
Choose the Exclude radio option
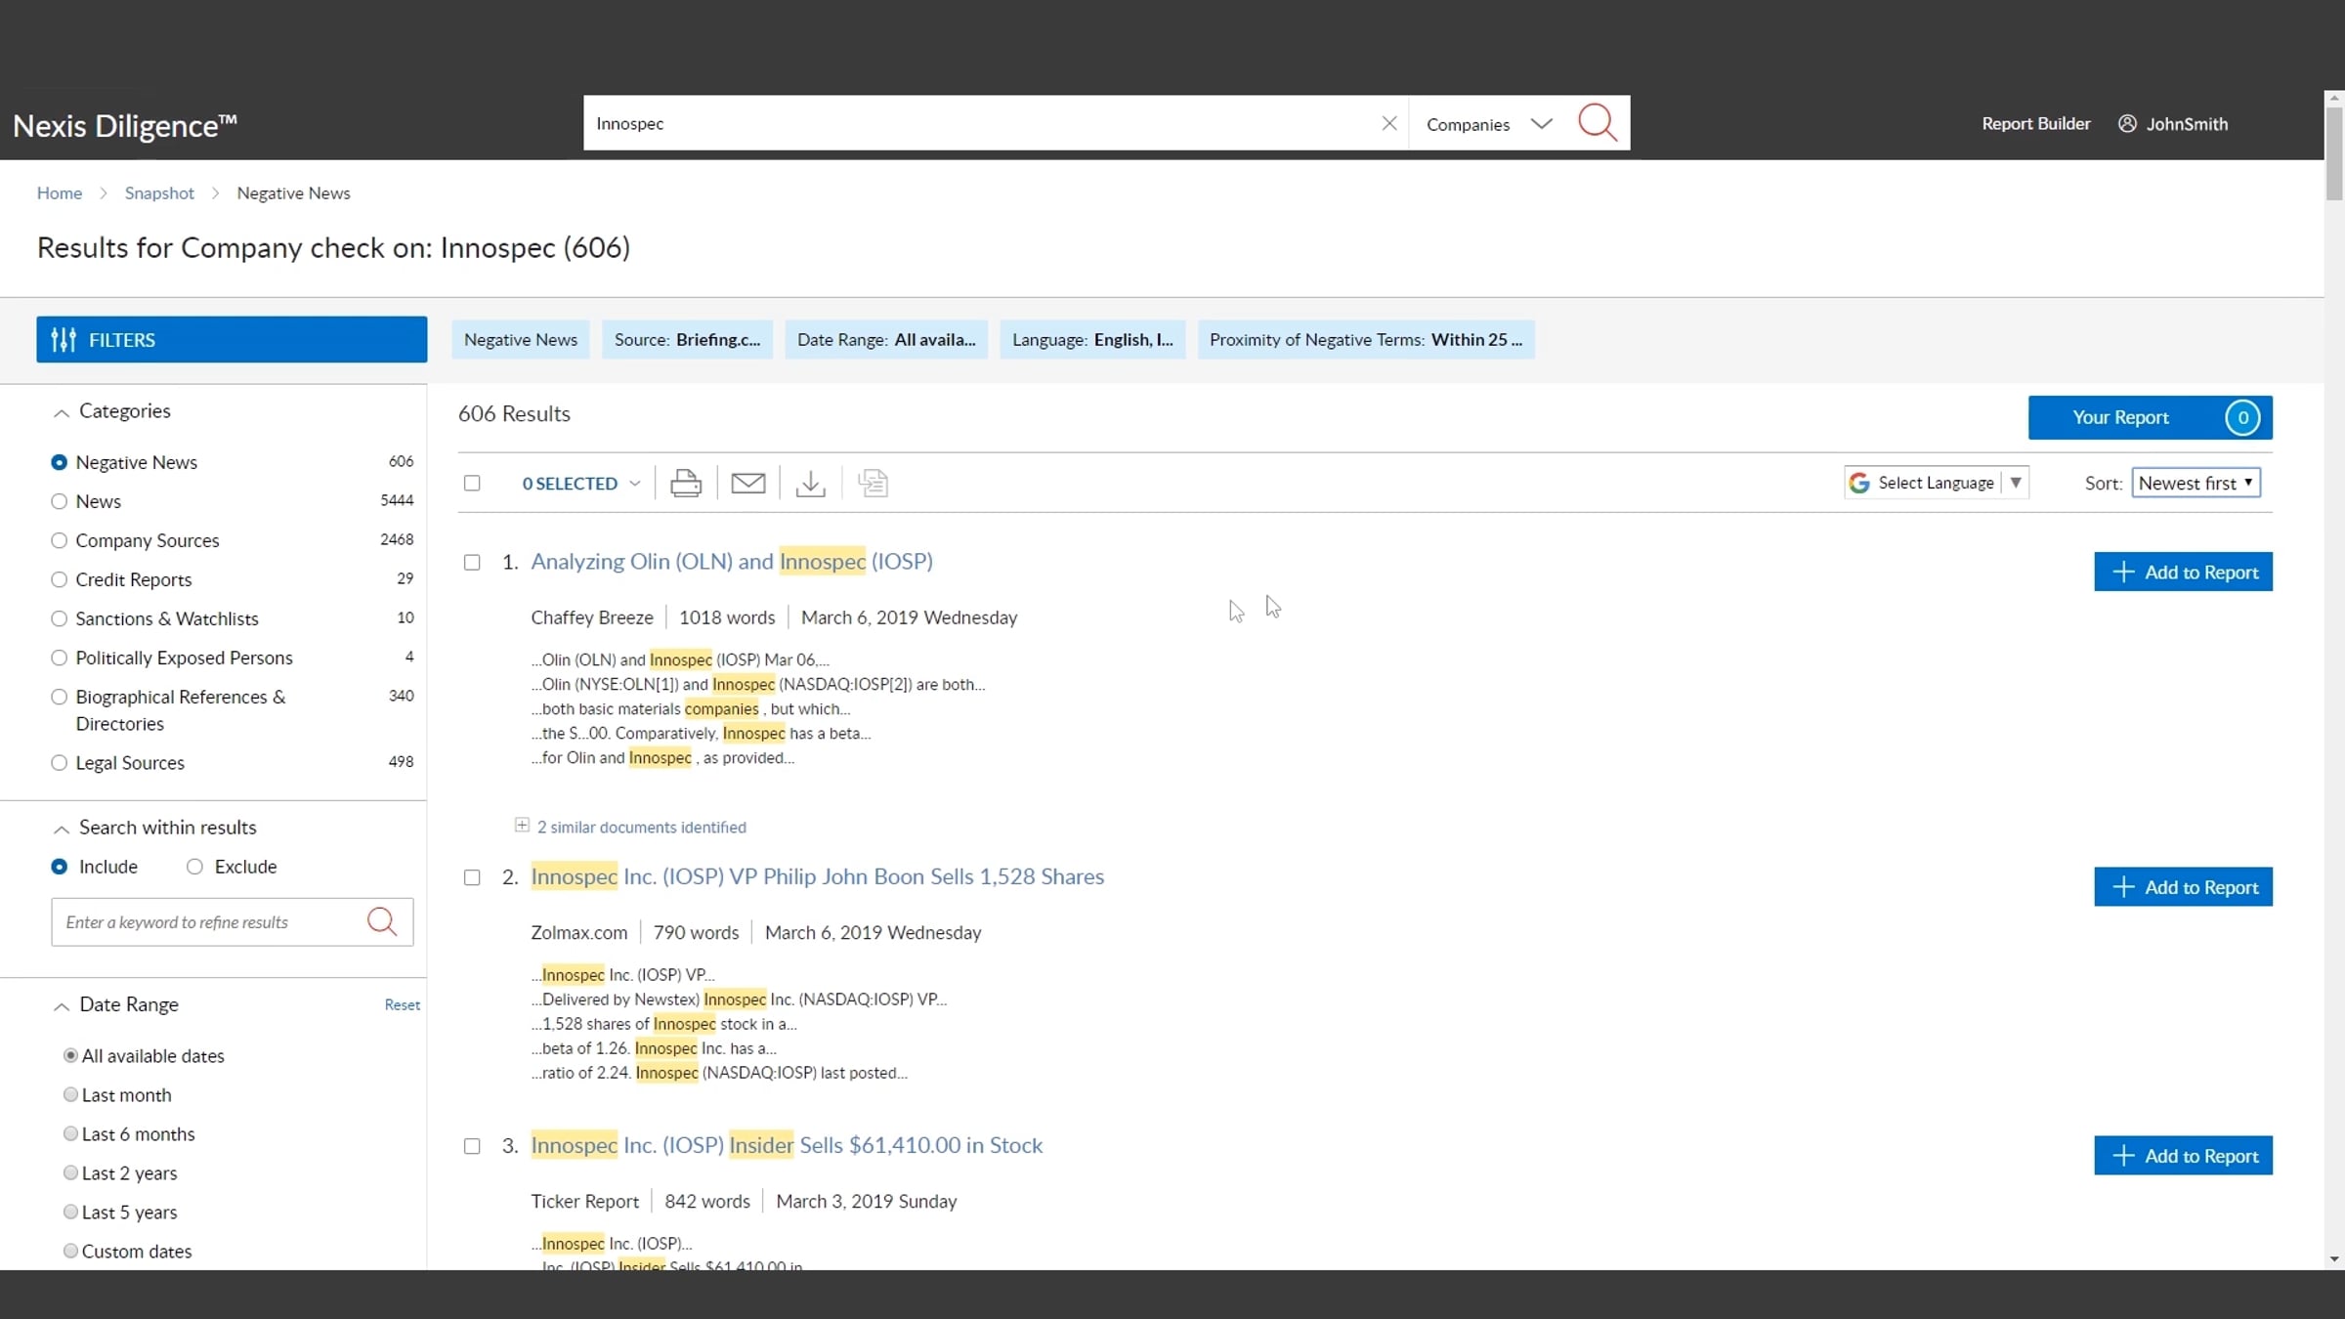[194, 867]
